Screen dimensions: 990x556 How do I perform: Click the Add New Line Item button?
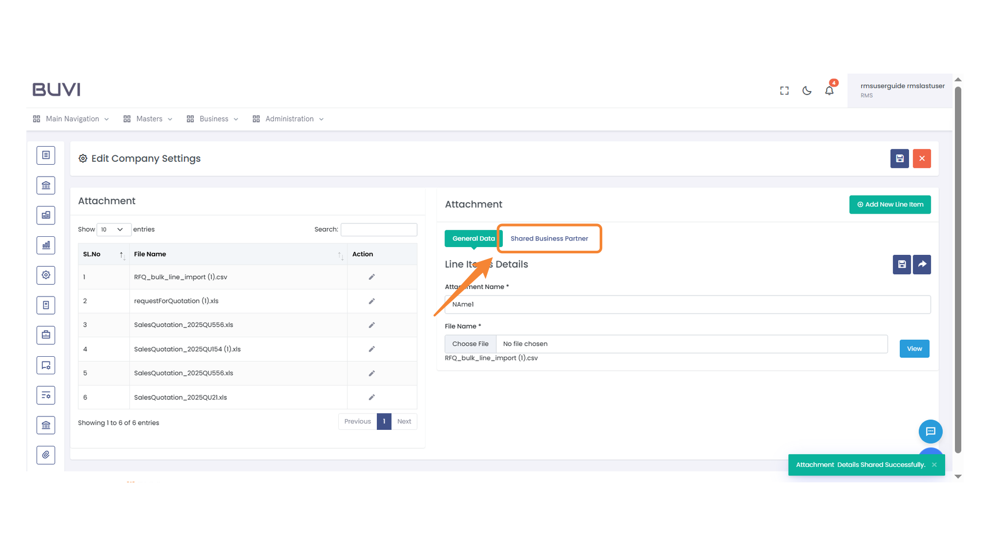(x=889, y=204)
